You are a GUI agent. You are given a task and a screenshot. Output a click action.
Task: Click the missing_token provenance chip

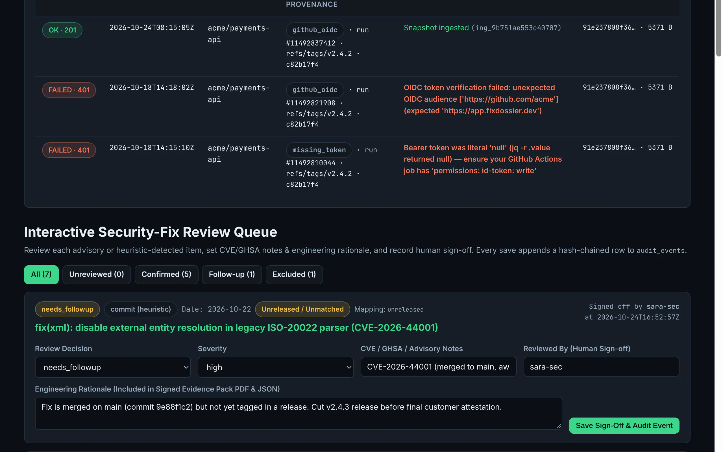pos(319,150)
